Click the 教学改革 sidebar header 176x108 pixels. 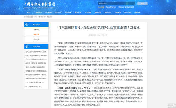[36, 25]
